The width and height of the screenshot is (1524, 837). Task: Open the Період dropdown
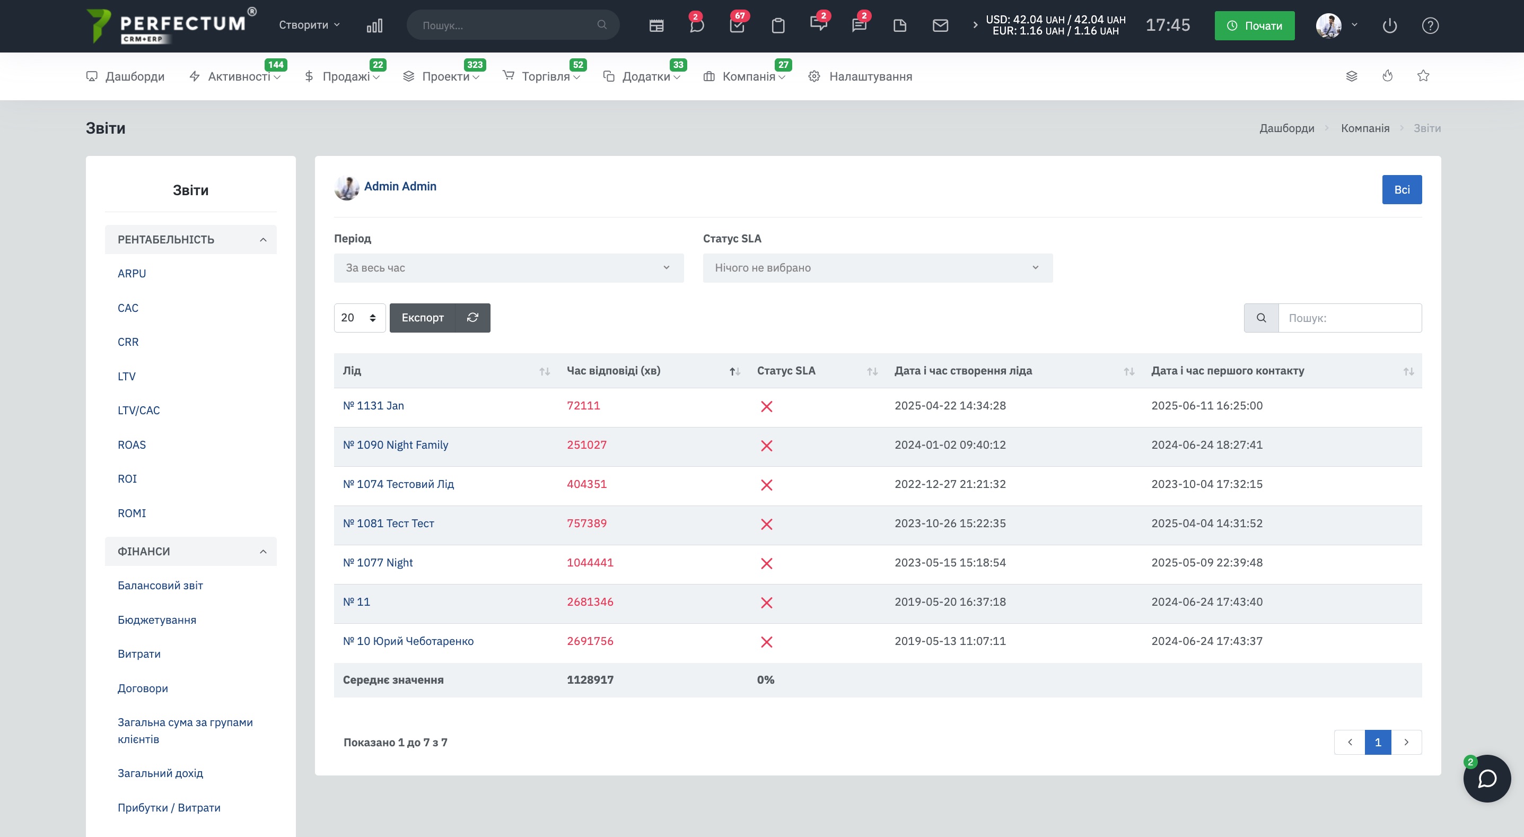tap(508, 268)
